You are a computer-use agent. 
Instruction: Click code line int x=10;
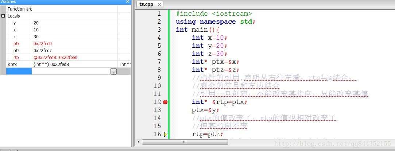(x=210, y=38)
